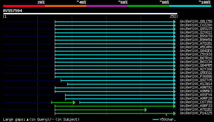This screenshot has width=214, height=122.
Task: Select the cyan ~100% identity legend segment
Action: (190, 6)
